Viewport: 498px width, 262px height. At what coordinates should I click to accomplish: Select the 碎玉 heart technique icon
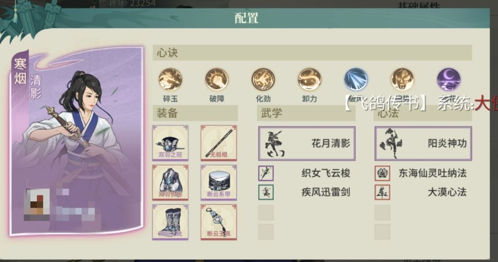pyautogui.click(x=171, y=80)
